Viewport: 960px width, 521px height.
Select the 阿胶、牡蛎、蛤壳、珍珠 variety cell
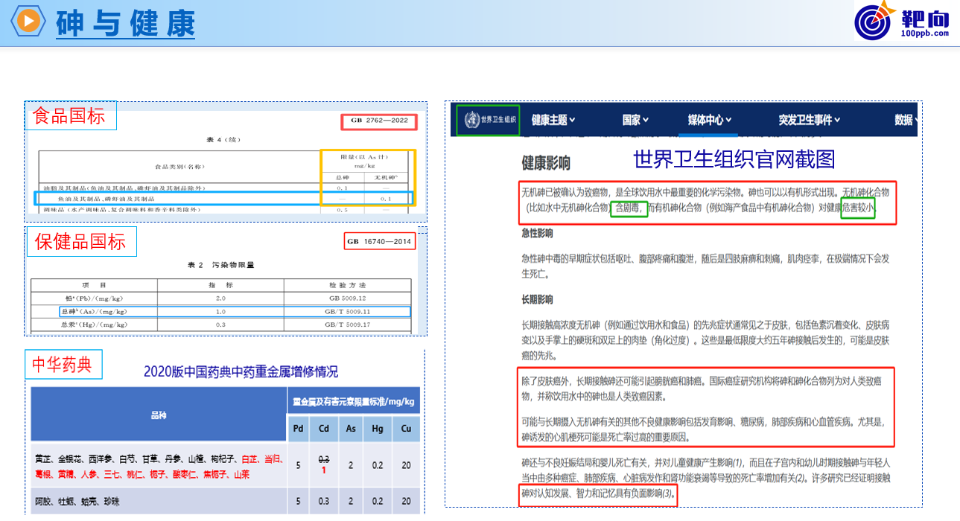(159, 501)
